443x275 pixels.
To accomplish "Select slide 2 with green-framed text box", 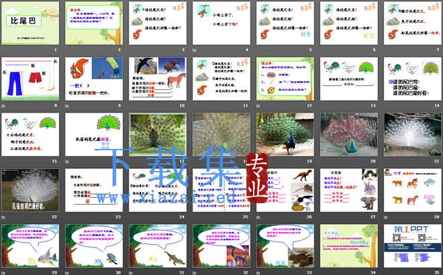I will click(x=94, y=23).
